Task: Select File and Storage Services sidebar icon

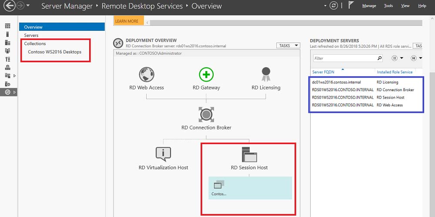Action: (x=7, y=76)
